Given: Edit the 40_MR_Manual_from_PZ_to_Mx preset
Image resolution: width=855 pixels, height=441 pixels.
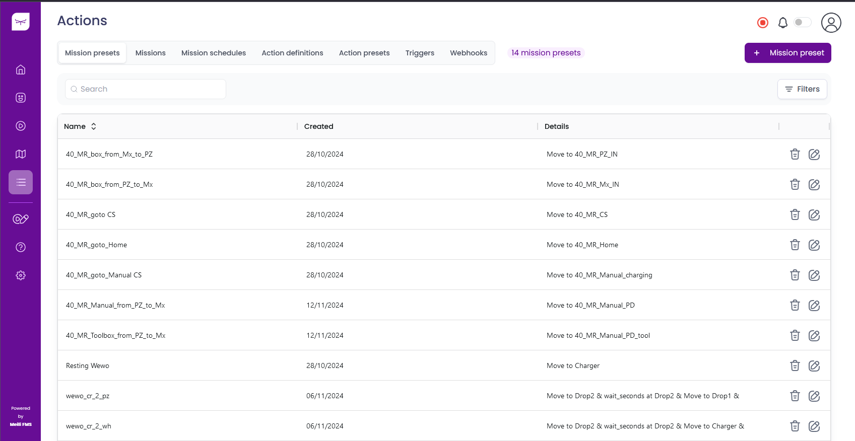Looking at the screenshot, I should (x=814, y=305).
